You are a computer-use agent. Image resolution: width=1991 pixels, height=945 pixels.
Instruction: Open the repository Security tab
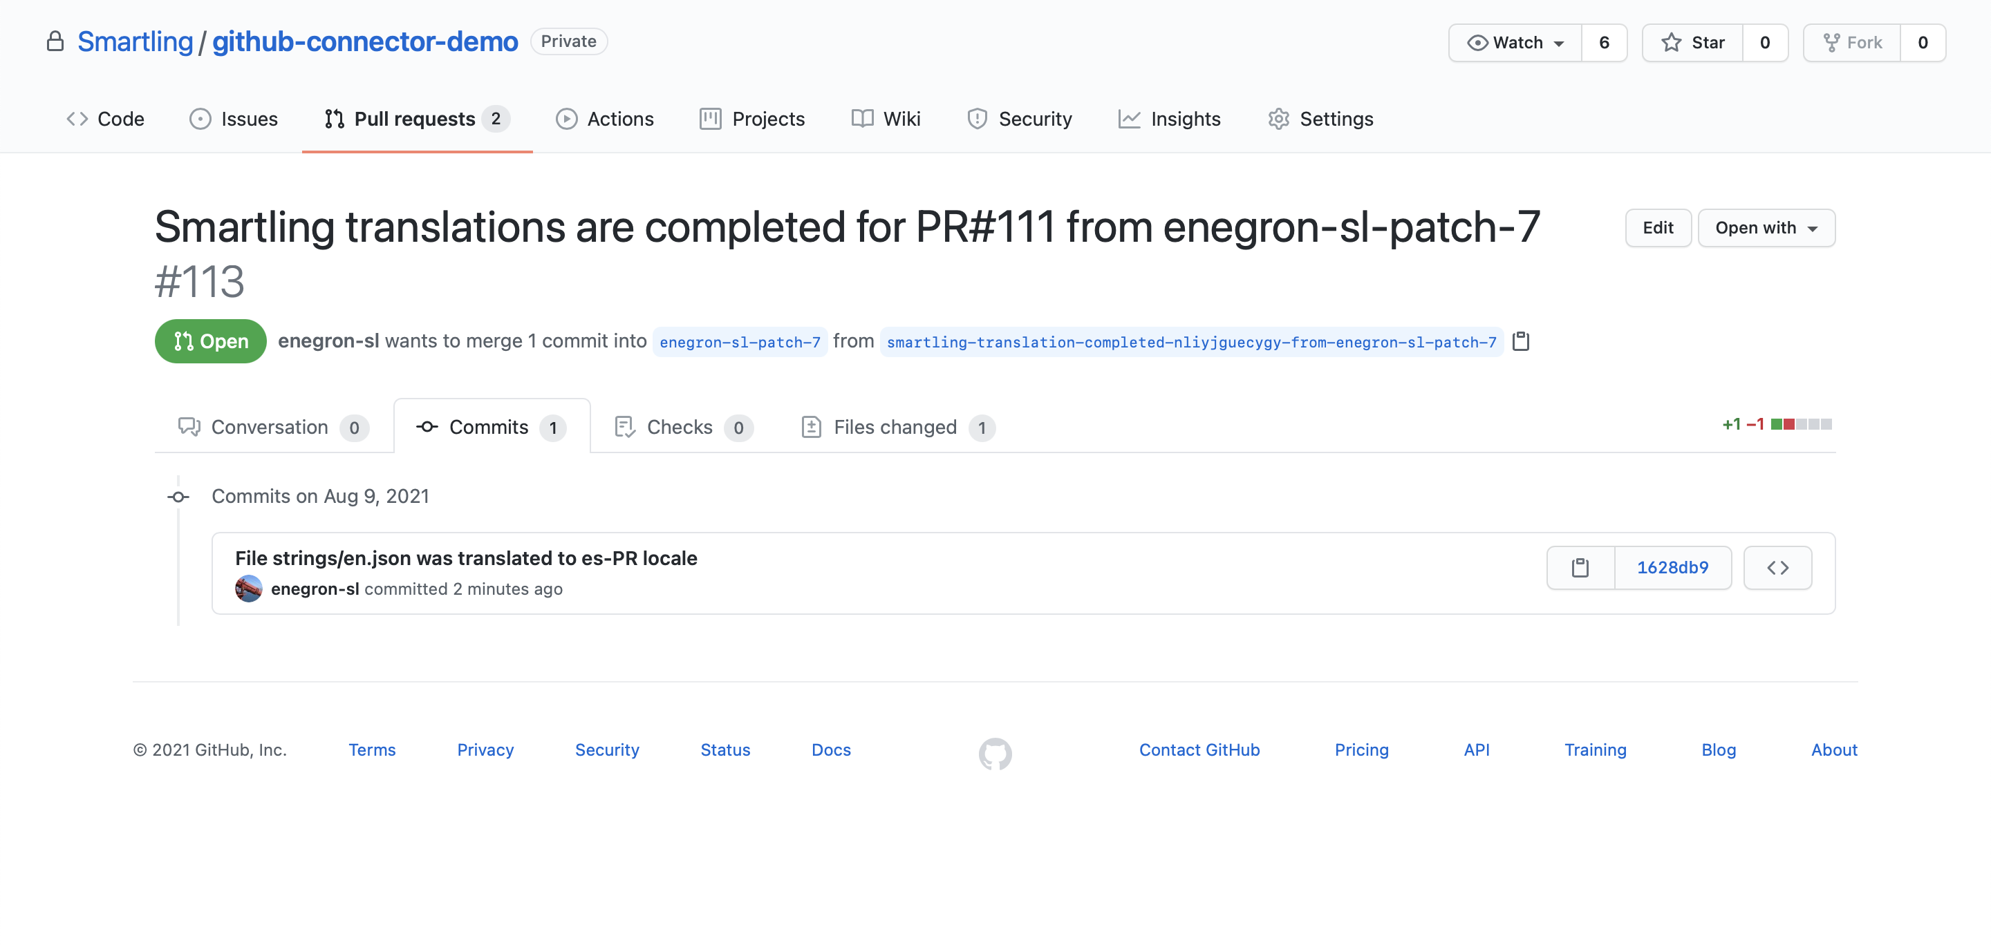point(1020,119)
